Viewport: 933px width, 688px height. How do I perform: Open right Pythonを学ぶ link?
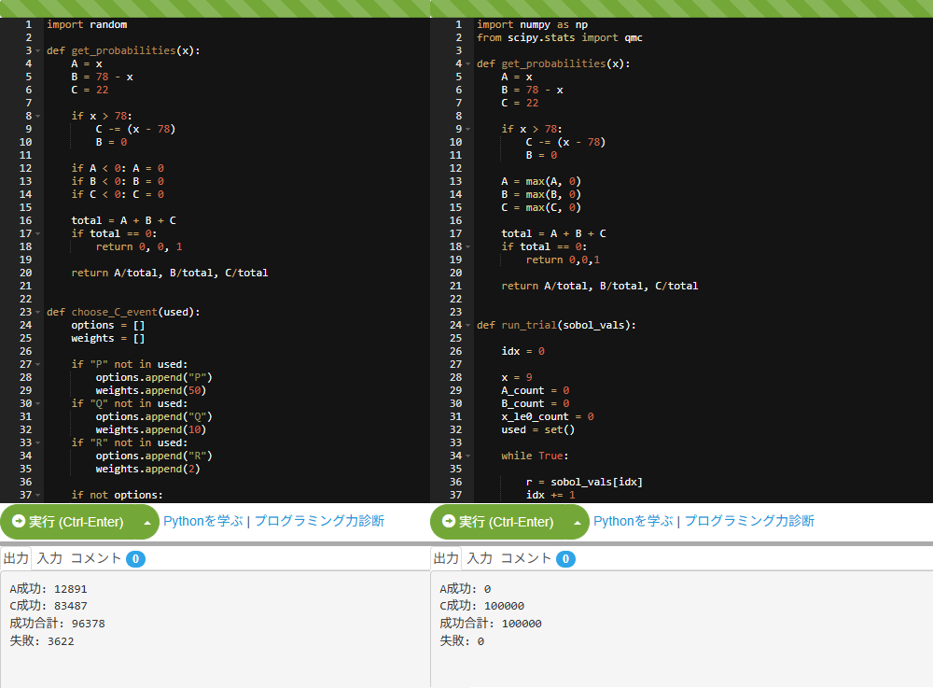click(634, 521)
